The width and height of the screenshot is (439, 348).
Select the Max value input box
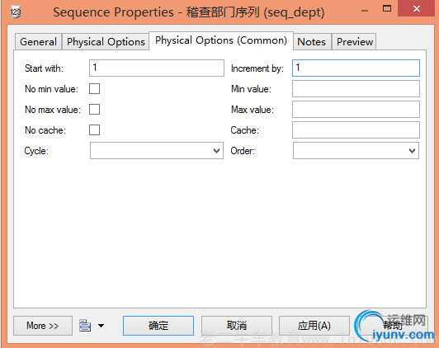click(356, 110)
